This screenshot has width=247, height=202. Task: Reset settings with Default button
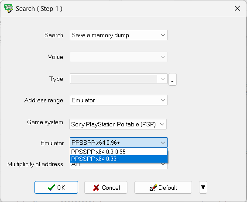click(163, 187)
